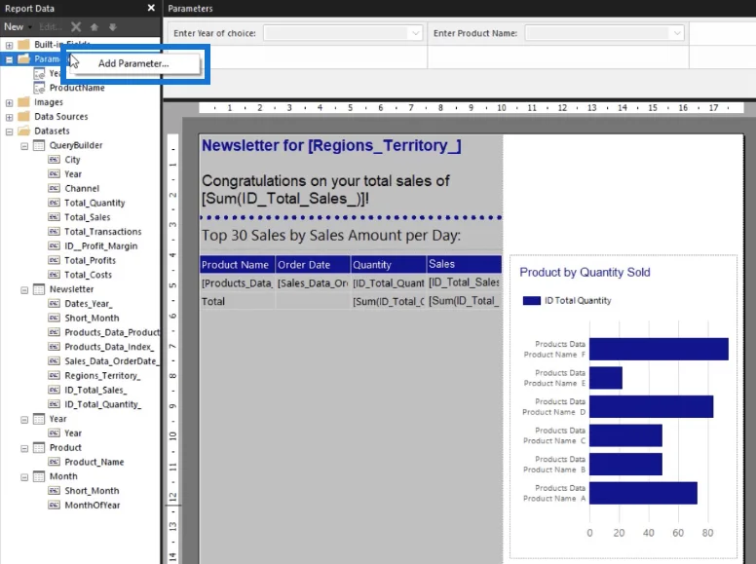Expand the Data Sources folder
This screenshot has width=756, height=564.
tap(9, 117)
